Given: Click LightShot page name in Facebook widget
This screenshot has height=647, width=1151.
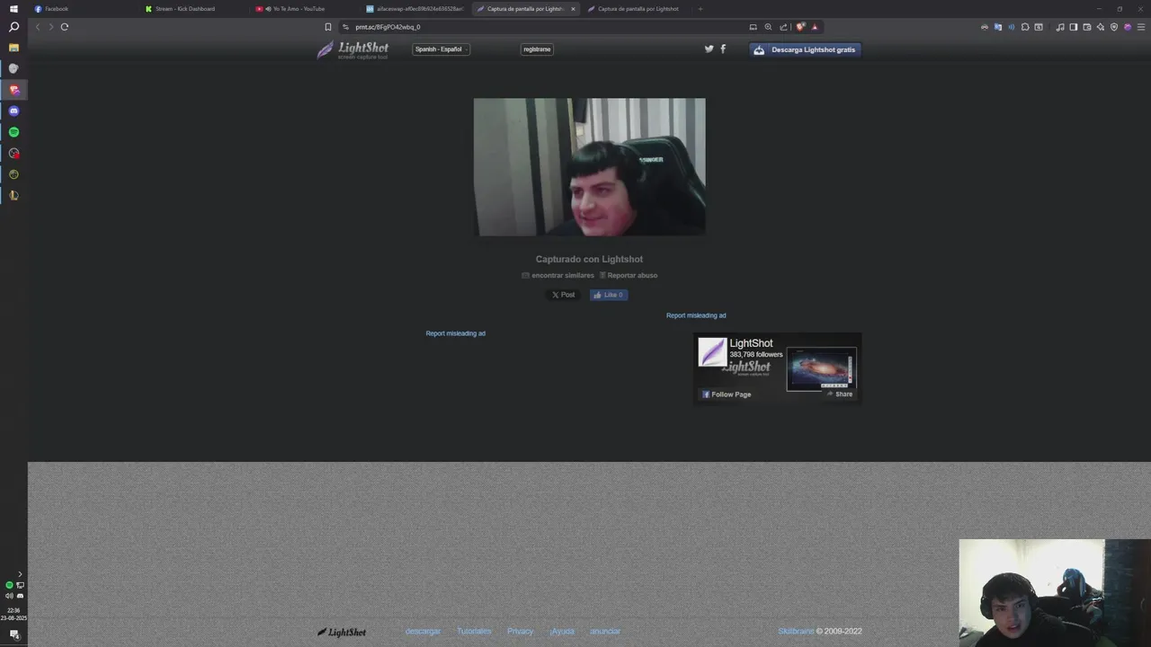Looking at the screenshot, I should tap(751, 343).
